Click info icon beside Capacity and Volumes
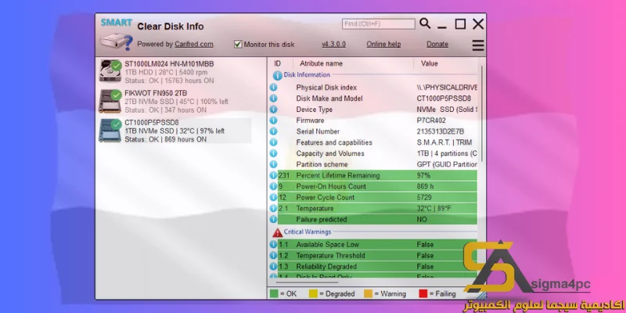The image size is (626, 313). 273,153
